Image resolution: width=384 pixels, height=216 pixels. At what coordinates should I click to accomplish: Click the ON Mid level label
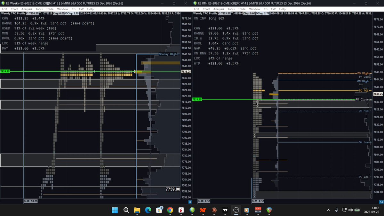tap(364, 111)
